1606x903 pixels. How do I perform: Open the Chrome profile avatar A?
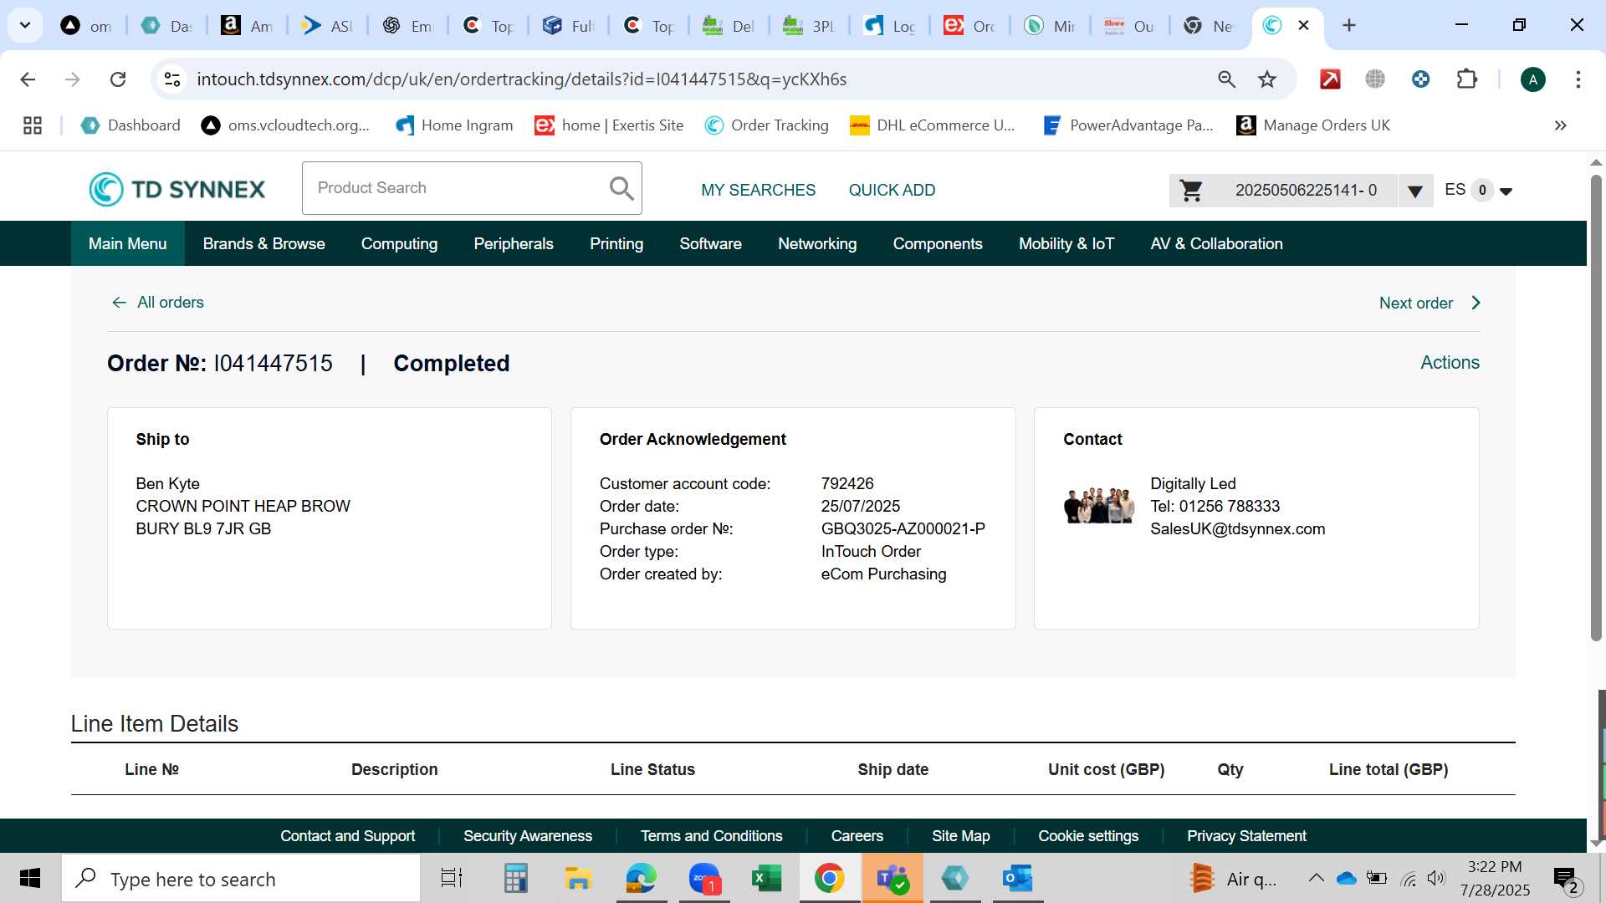tap(1532, 79)
